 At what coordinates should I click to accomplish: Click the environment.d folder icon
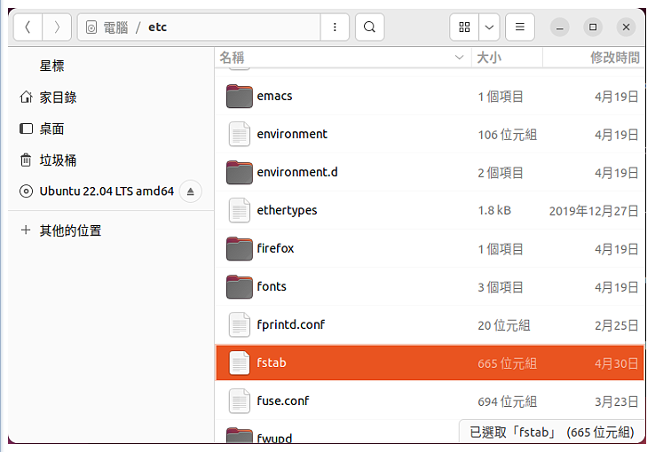[240, 172]
